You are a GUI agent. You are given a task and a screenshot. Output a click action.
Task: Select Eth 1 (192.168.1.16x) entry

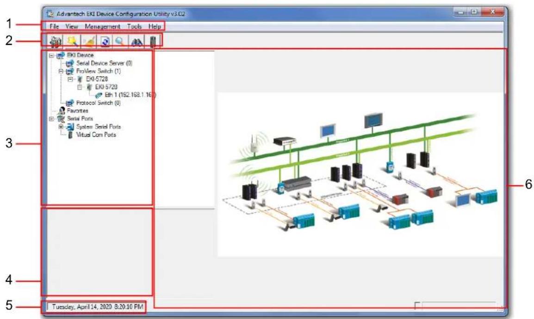pyautogui.click(x=130, y=95)
